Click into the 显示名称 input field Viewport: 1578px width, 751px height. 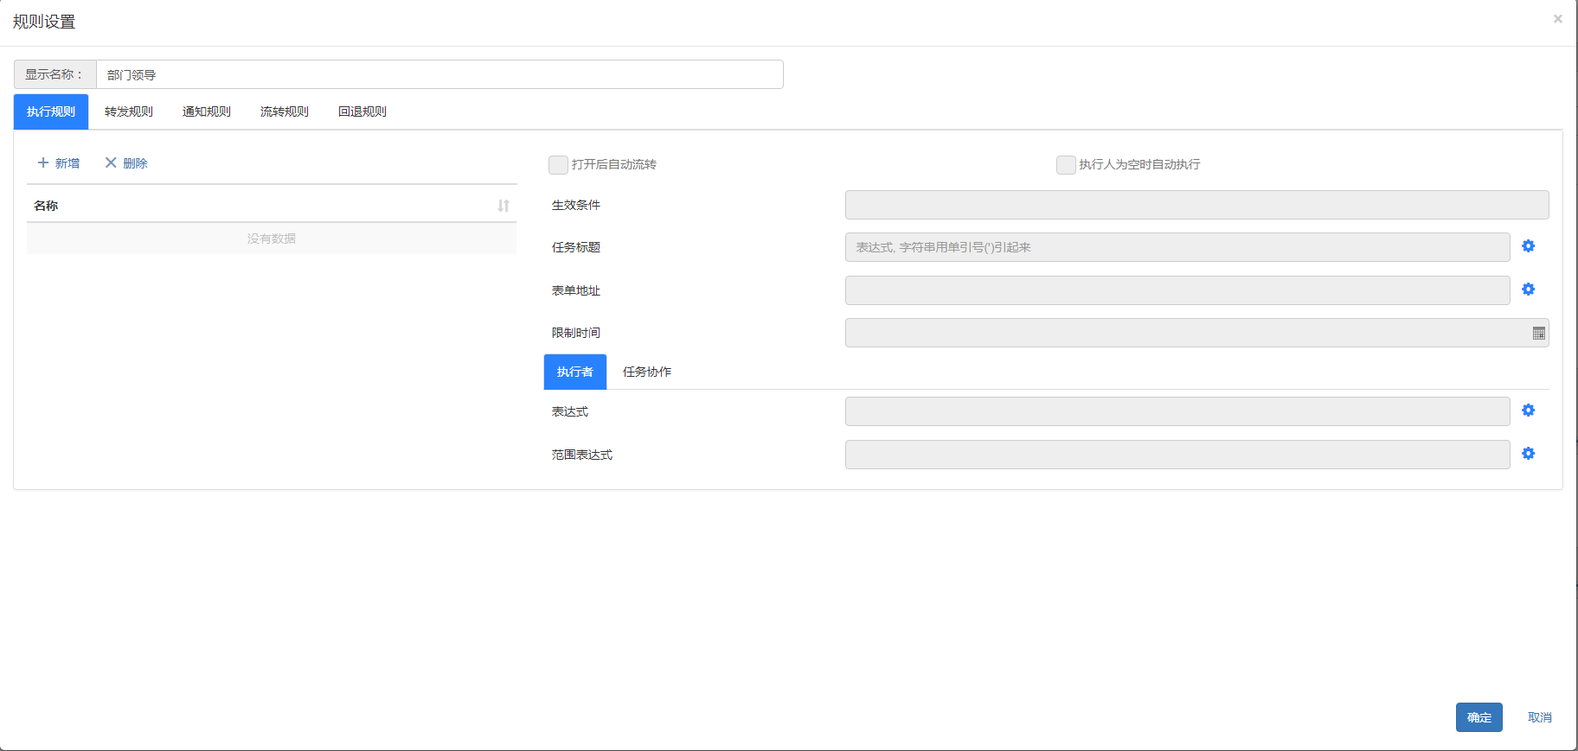pyautogui.click(x=439, y=75)
